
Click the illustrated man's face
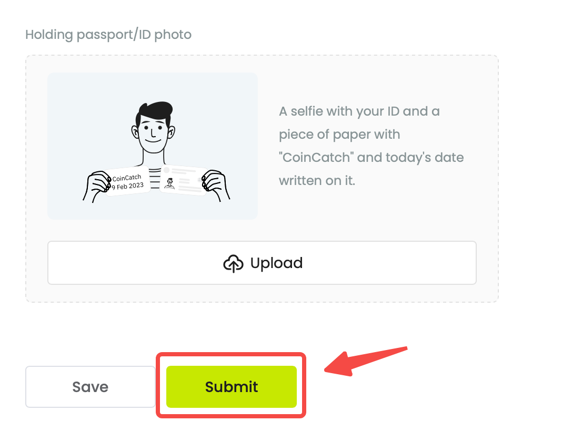pos(153,131)
